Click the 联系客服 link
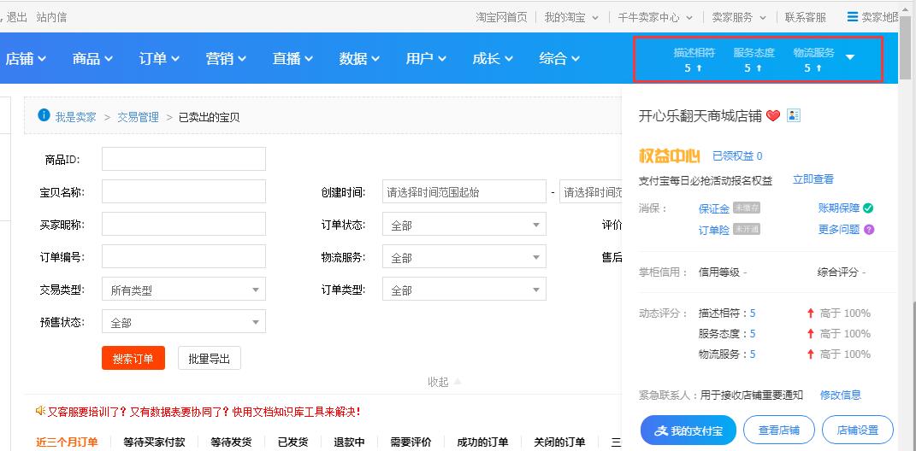The width and height of the screenshot is (916, 451). [x=806, y=17]
